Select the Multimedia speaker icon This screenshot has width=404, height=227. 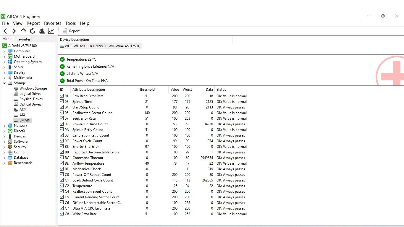tap(10, 78)
